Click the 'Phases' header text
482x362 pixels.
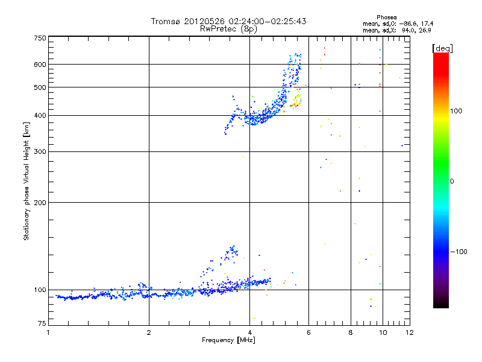click(x=386, y=17)
